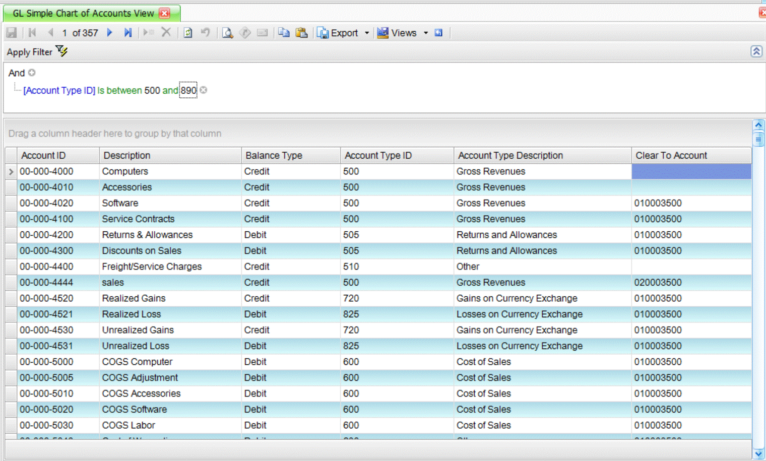Screen dimensions: 766x461
Task: Edit the 890 filter value field
Action: pyautogui.click(x=188, y=90)
